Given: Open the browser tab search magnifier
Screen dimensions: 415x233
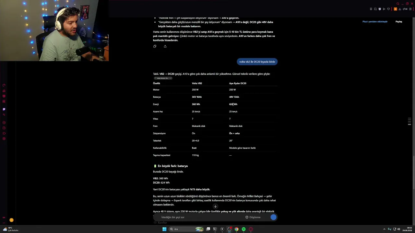Looking at the screenshot, I should click(398, 4).
